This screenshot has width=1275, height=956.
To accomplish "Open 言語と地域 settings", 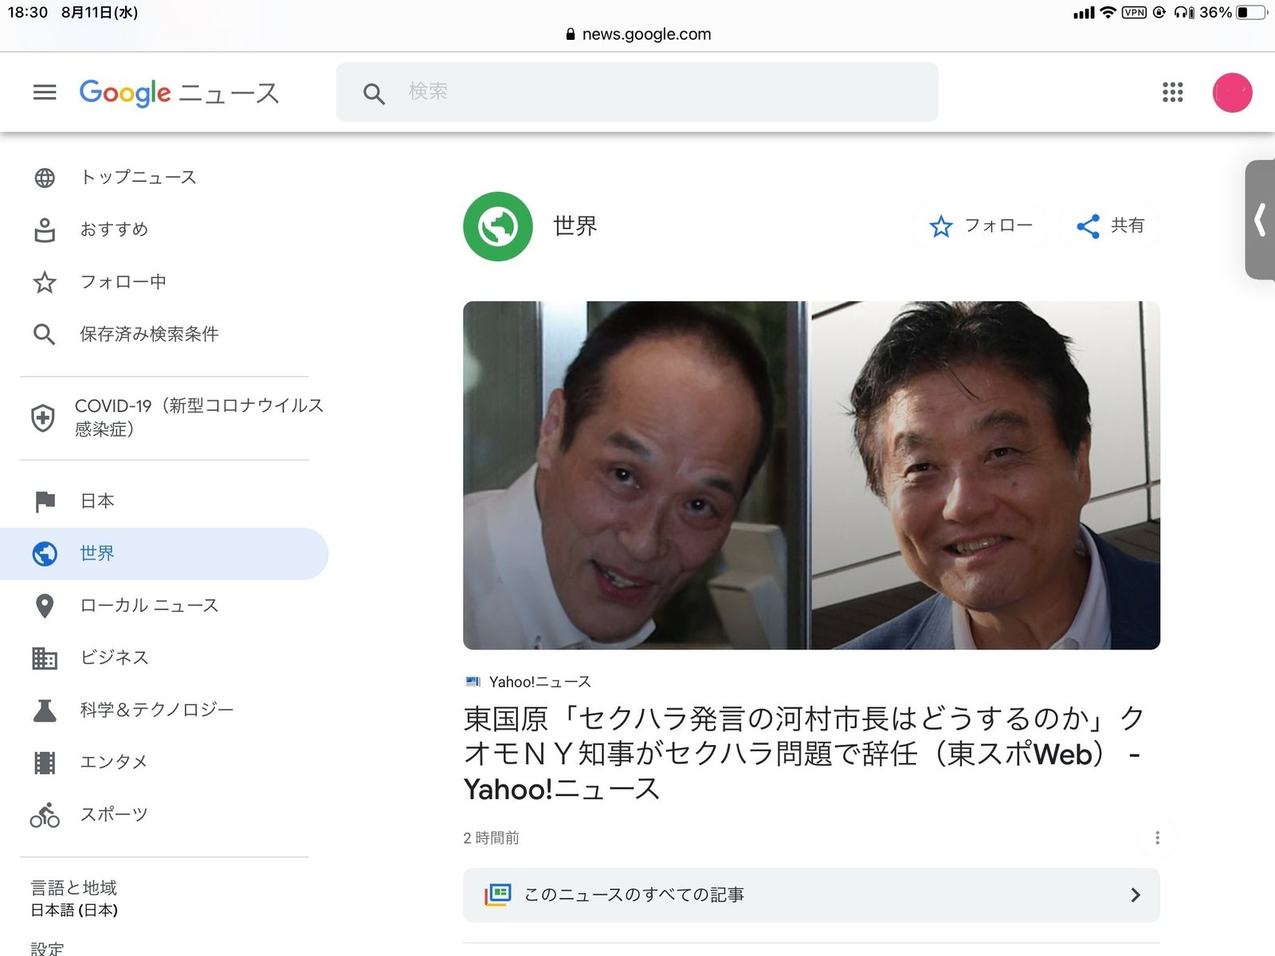I will [x=74, y=898].
